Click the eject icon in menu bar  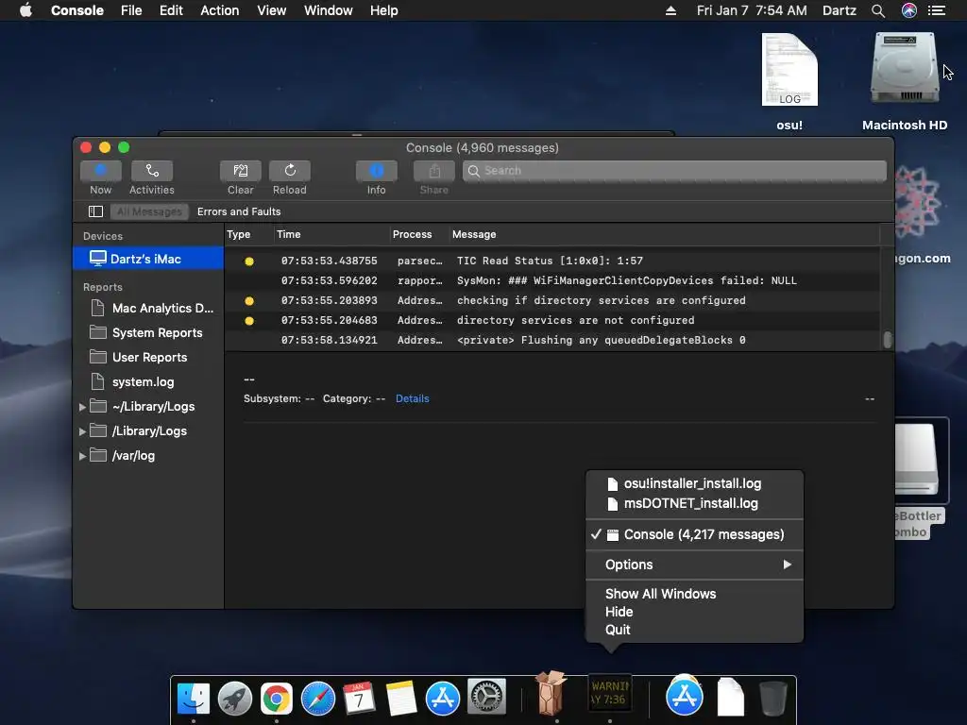tap(671, 10)
